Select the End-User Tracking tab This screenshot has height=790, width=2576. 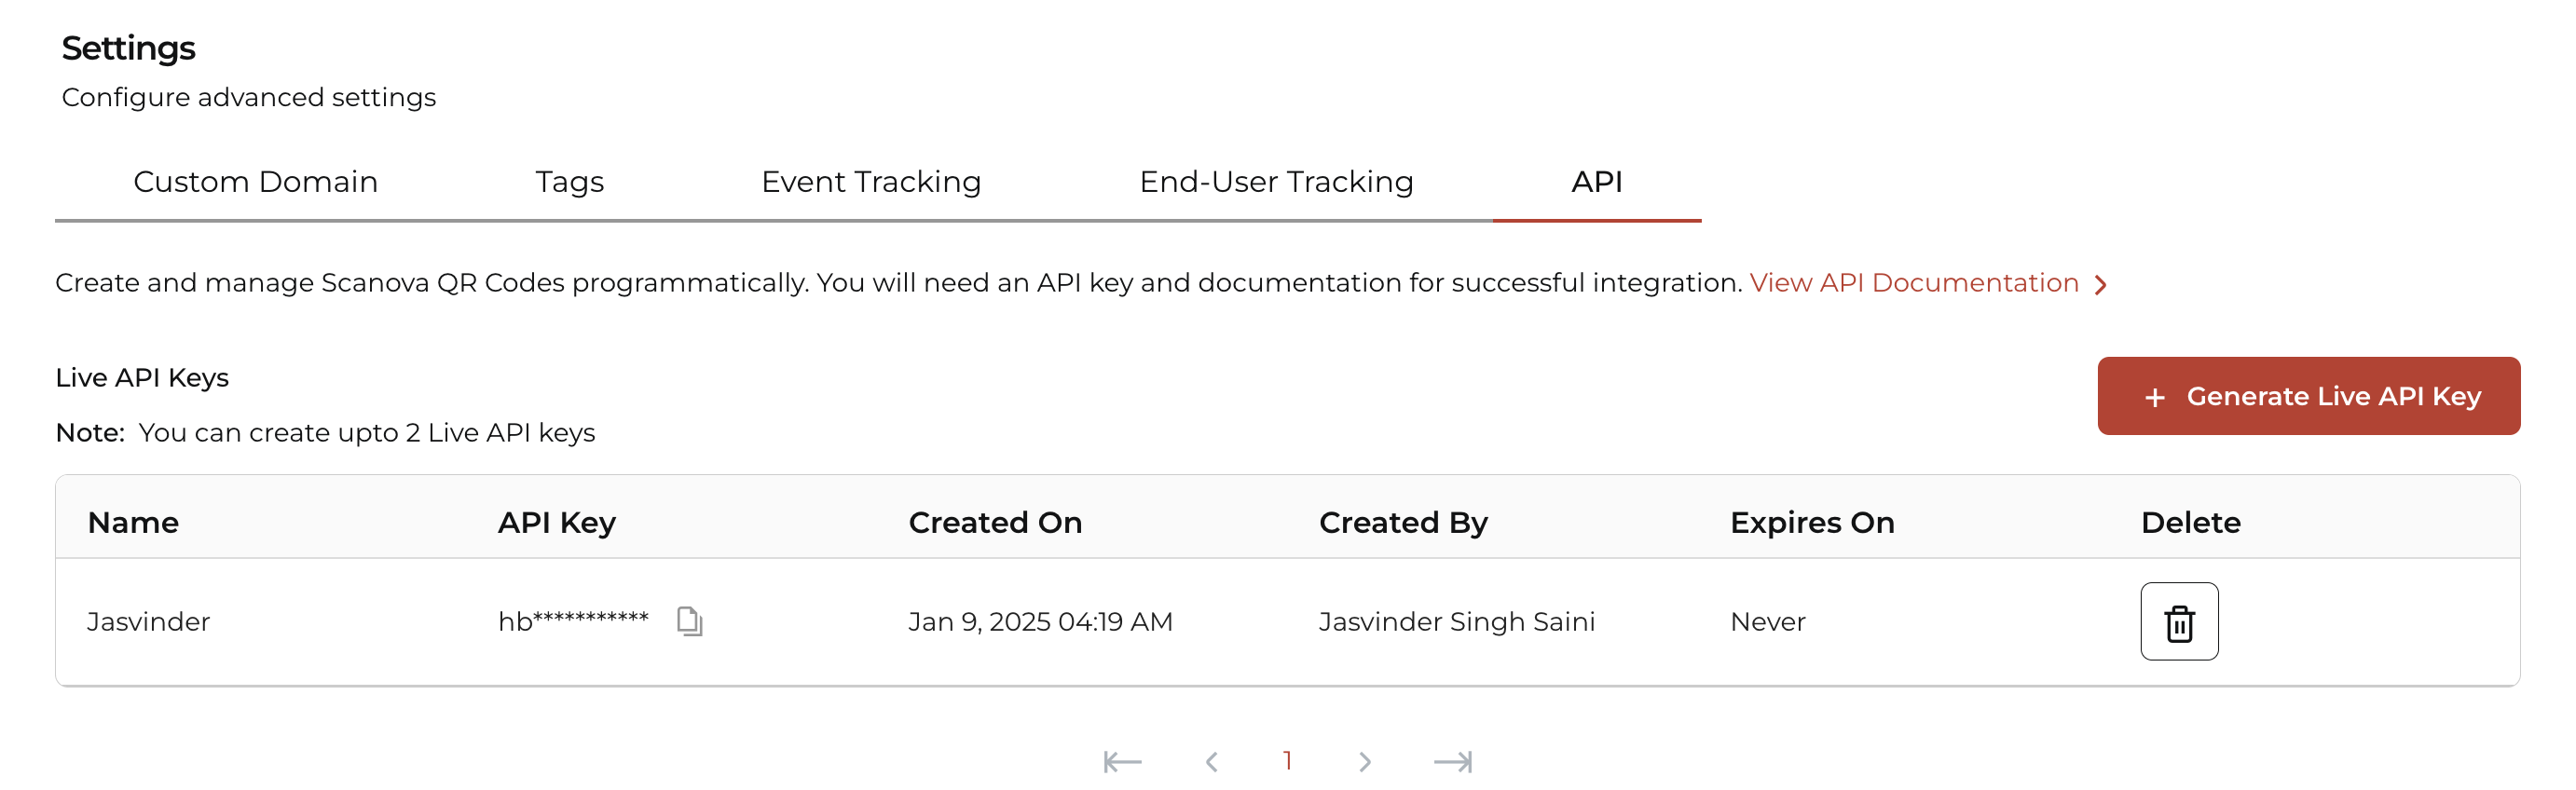click(x=1276, y=182)
